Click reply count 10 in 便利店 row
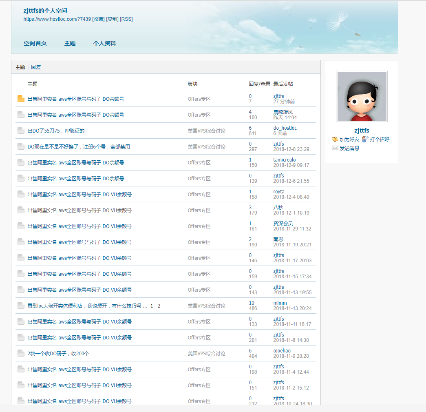Viewport: 426px width, 412px height. point(252,303)
